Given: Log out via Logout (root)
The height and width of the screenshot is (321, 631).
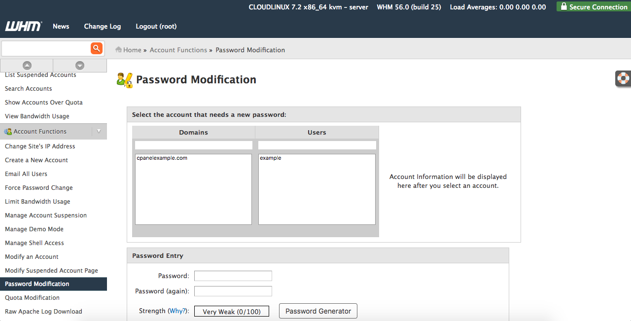Looking at the screenshot, I should [156, 26].
